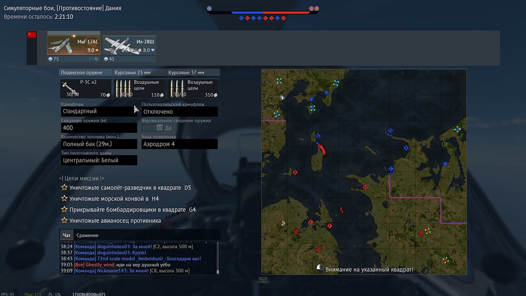The image size is (526, 296).
Task: Click the chat log scrollbar
Action: click(218, 258)
